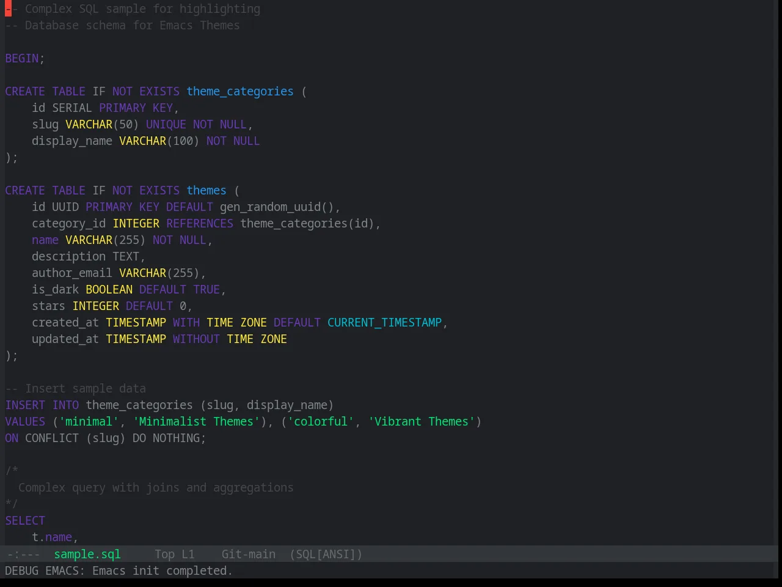Click the 'Complex SQL sample for highlighting' comment line
The image size is (782, 587).
tap(133, 9)
